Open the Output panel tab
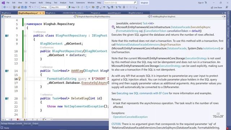231x130 pixels. coord(35,123)
